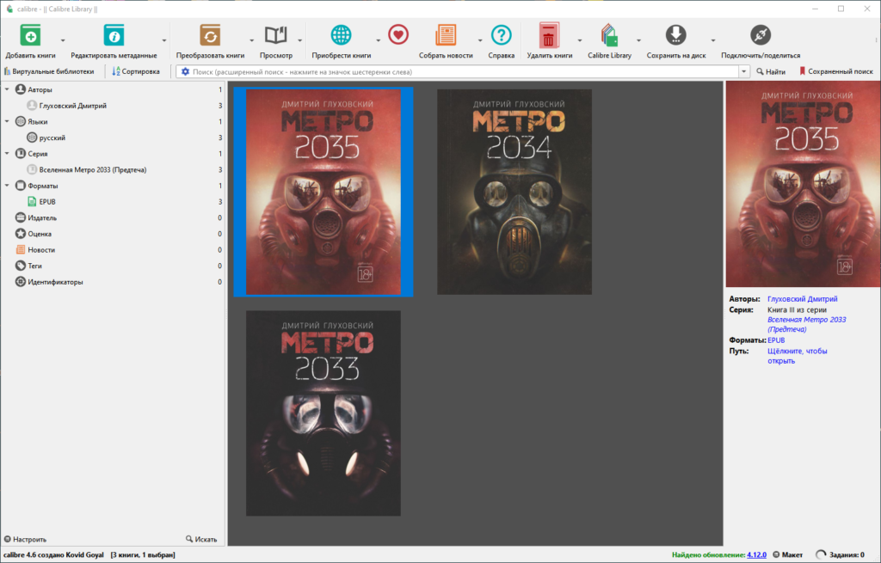Image resolution: width=881 pixels, height=563 pixels.
Task: Click the Языки (Languages) category icon
Action: coord(21,121)
